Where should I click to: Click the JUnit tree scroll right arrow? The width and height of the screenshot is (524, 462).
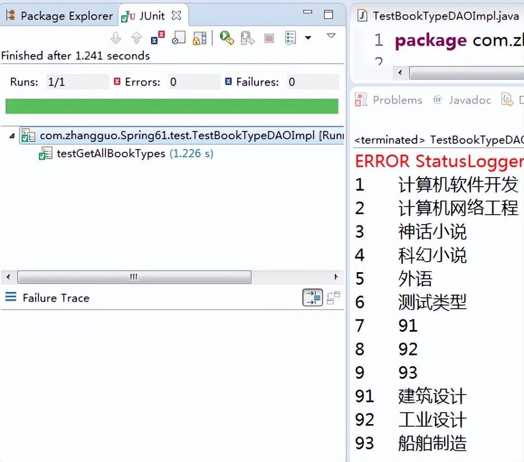click(336, 277)
